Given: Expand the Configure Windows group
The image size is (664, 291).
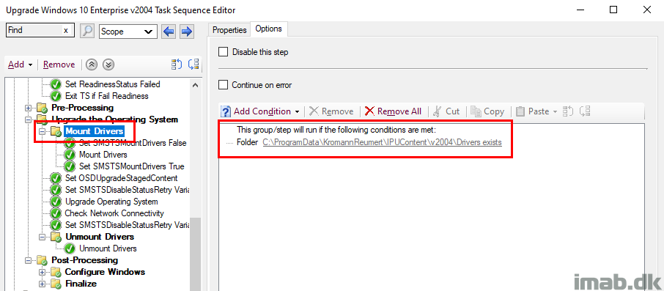Looking at the screenshot, I should pos(42,272).
